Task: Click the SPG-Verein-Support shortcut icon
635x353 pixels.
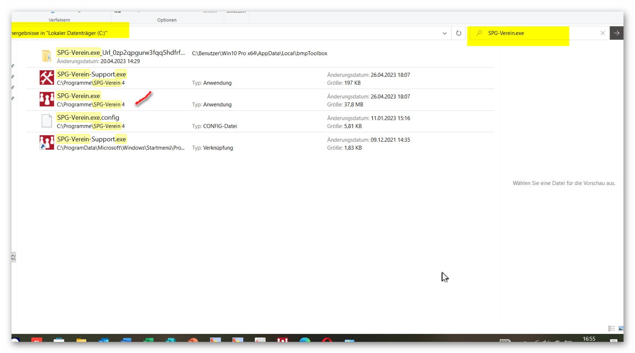Action: click(x=46, y=143)
